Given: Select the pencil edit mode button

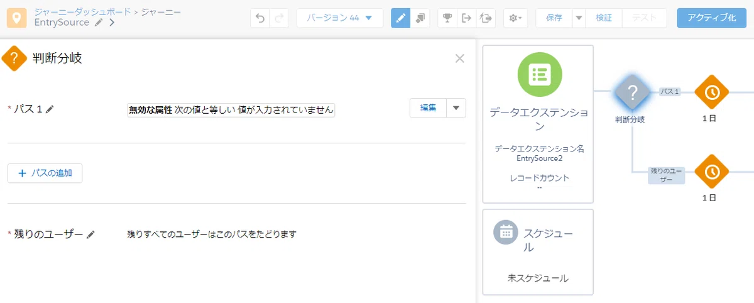Looking at the screenshot, I should pos(401,18).
